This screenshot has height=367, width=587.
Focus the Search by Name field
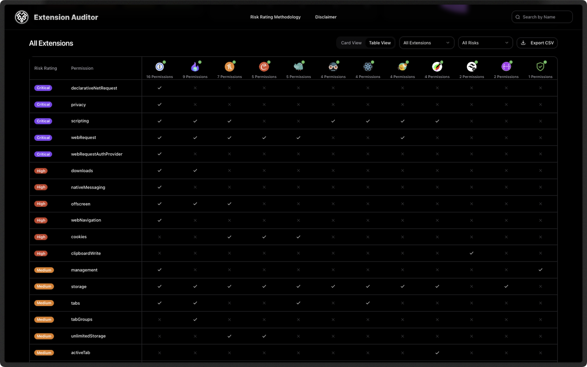[x=542, y=17]
